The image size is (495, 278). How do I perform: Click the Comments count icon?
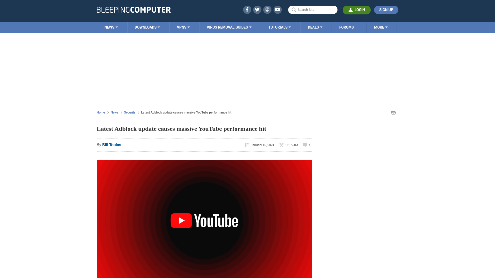coord(305,145)
